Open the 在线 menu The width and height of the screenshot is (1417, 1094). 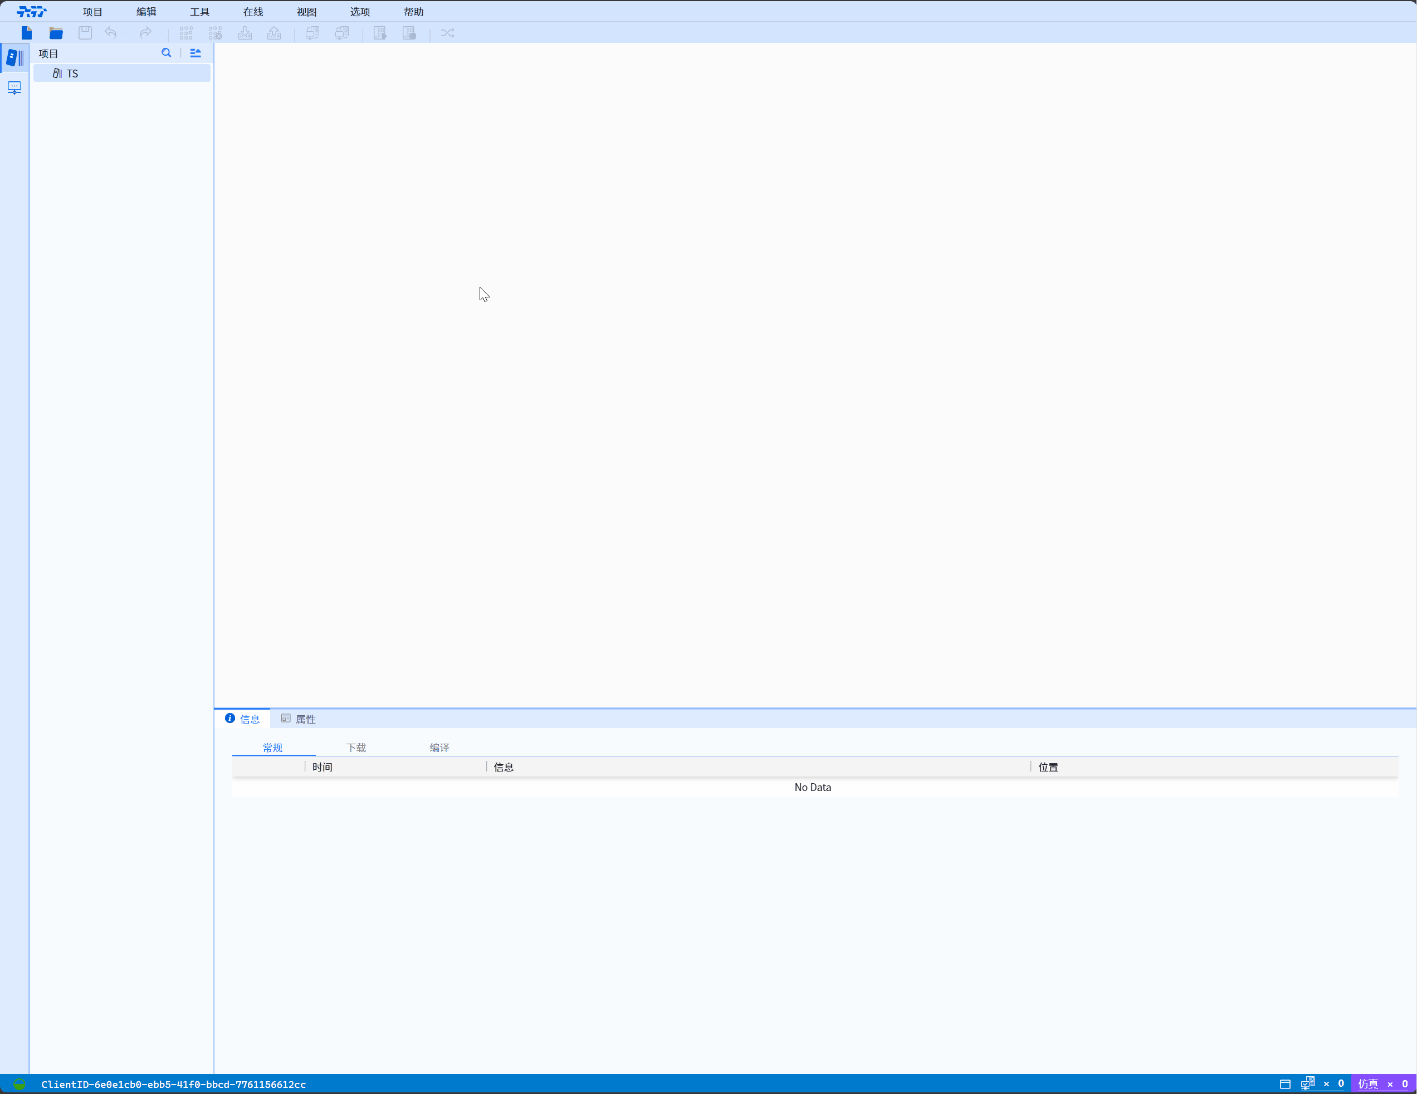point(253,12)
